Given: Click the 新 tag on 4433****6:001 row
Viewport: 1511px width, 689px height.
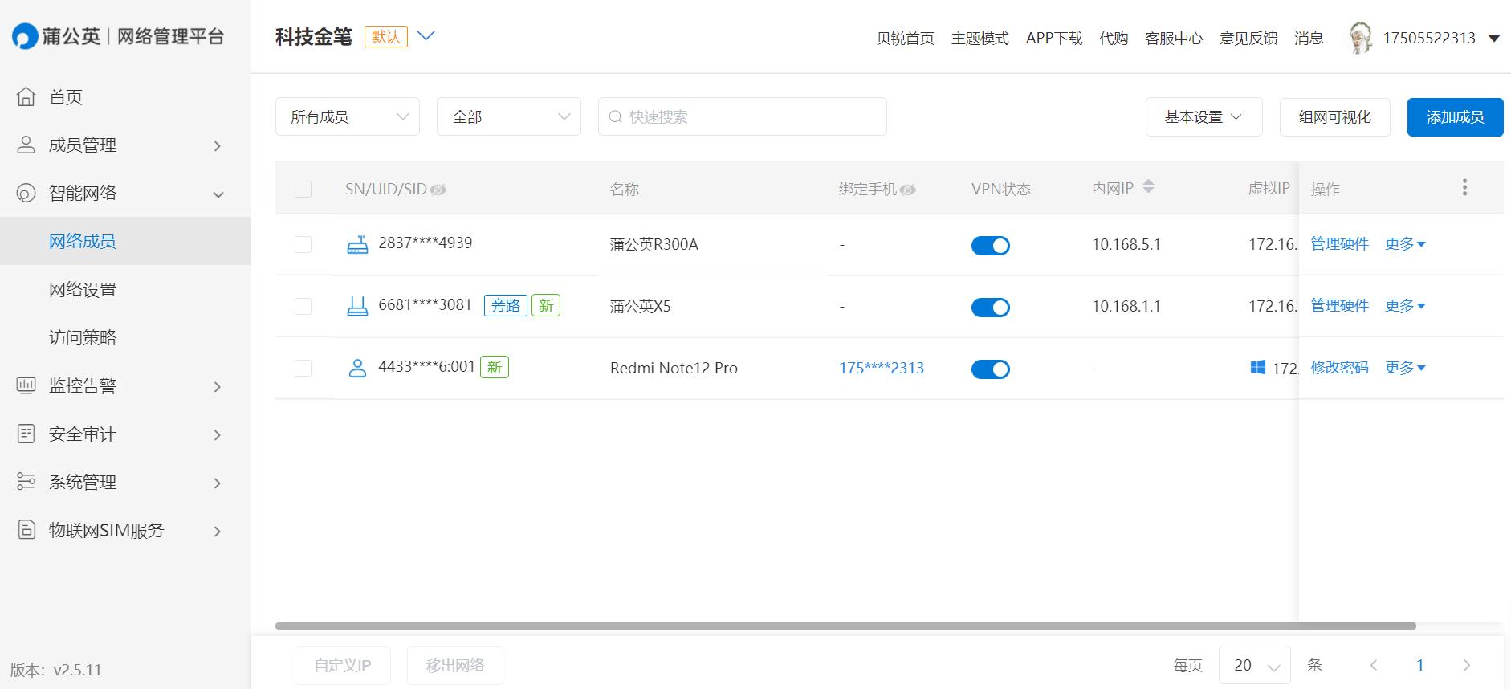Looking at the screenshot, I should 495,367.
